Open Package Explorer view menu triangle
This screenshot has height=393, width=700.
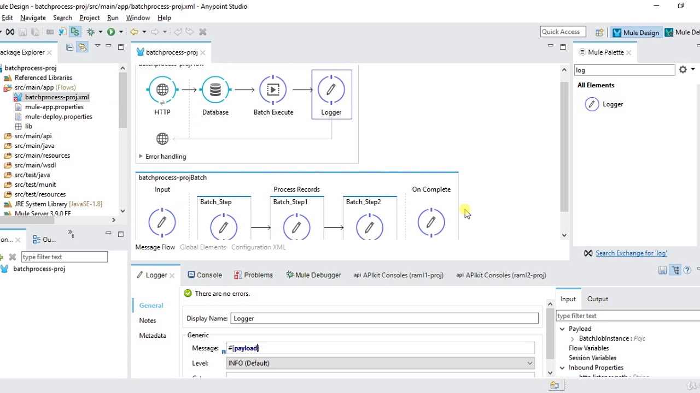tap(97, 46)
